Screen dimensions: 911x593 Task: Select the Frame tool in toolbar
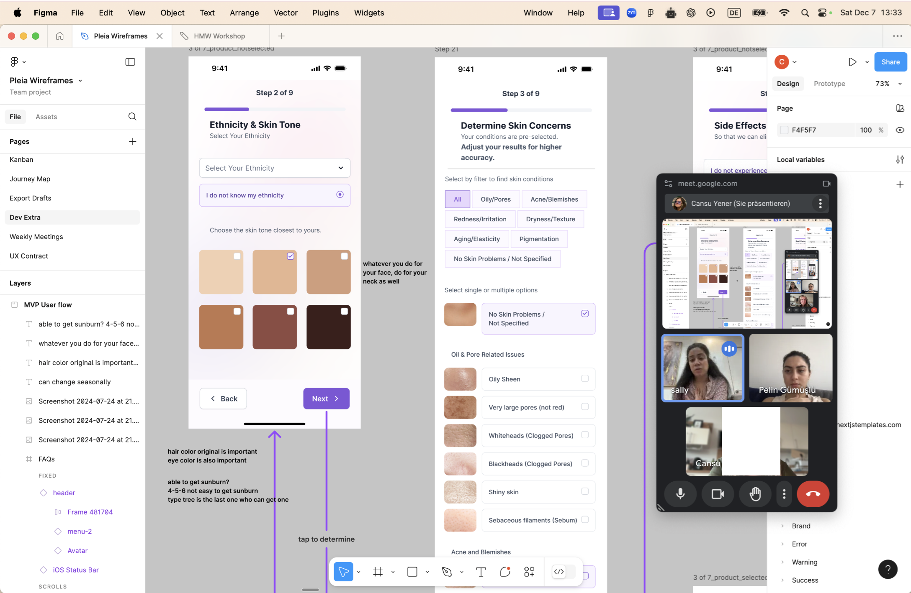click(x=378, y=572)
